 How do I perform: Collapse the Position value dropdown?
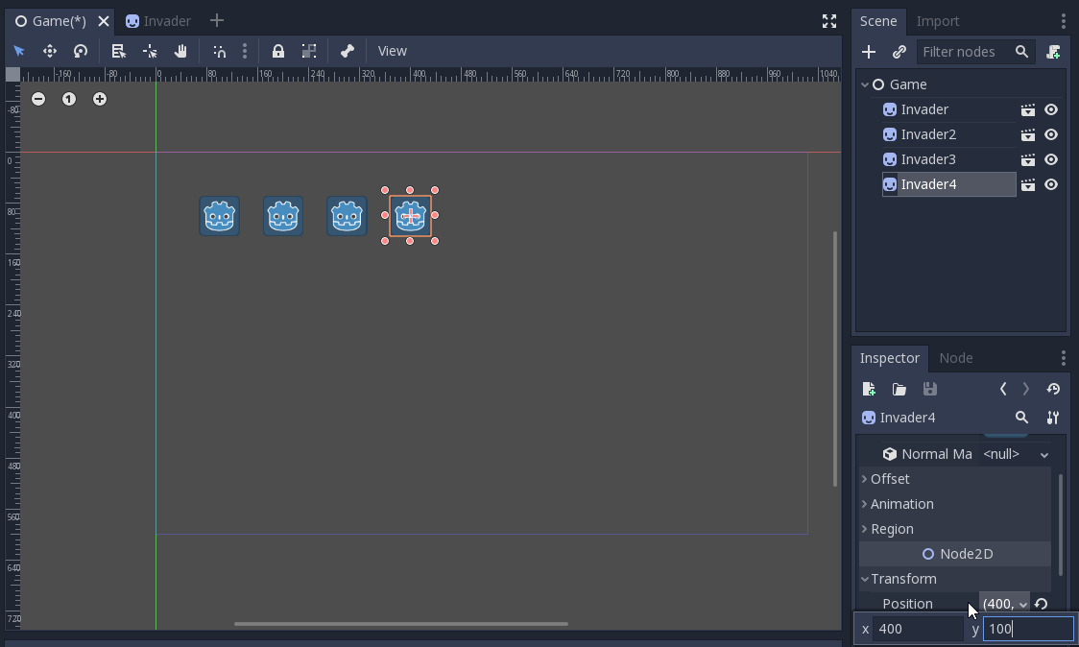tap(1005, 603)
